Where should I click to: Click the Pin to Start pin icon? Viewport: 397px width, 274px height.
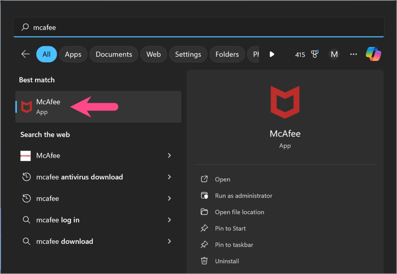pyautogui.click(x=204, y=228)
